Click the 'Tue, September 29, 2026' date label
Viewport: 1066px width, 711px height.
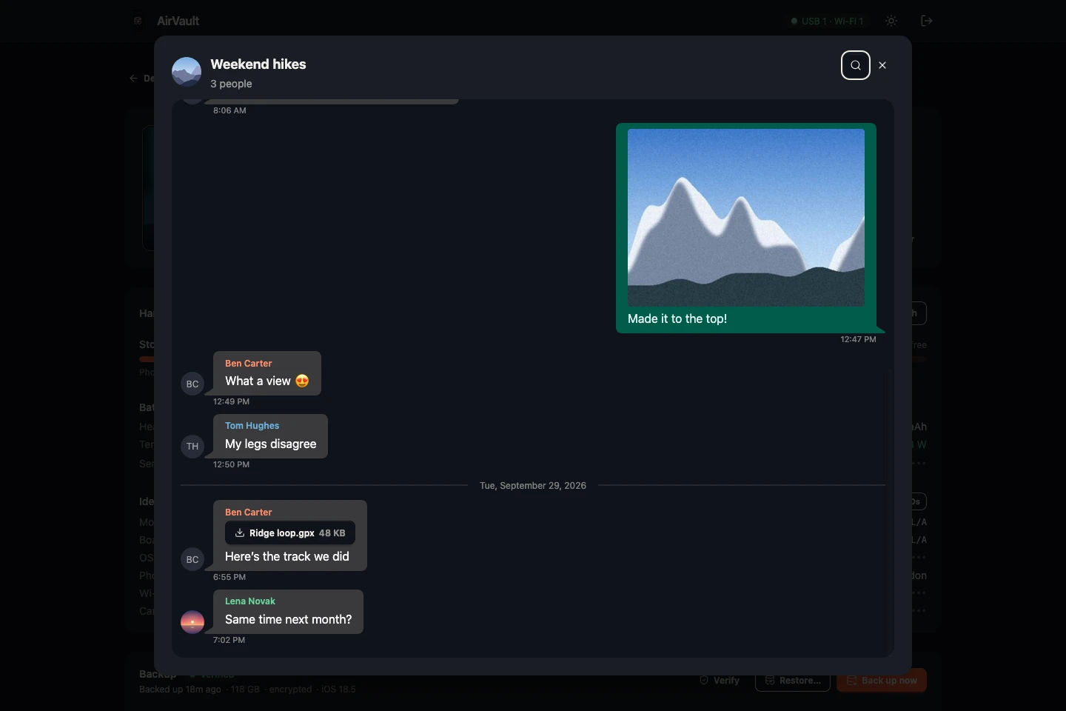533,486
